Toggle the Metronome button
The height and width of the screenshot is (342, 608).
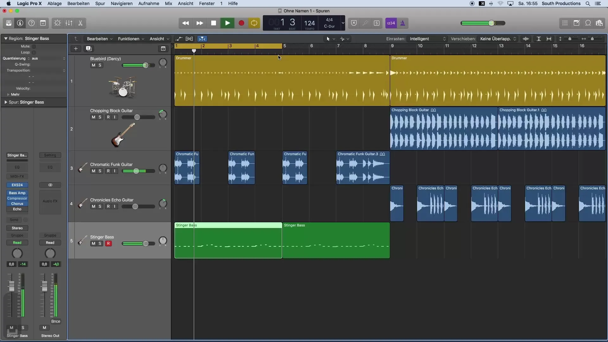(402, 23)
